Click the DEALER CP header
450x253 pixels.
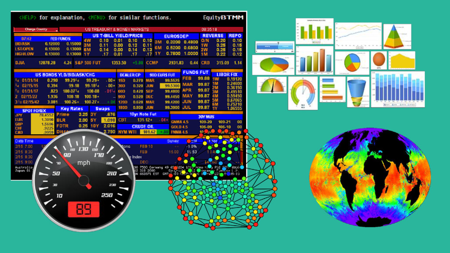(130, 75)
